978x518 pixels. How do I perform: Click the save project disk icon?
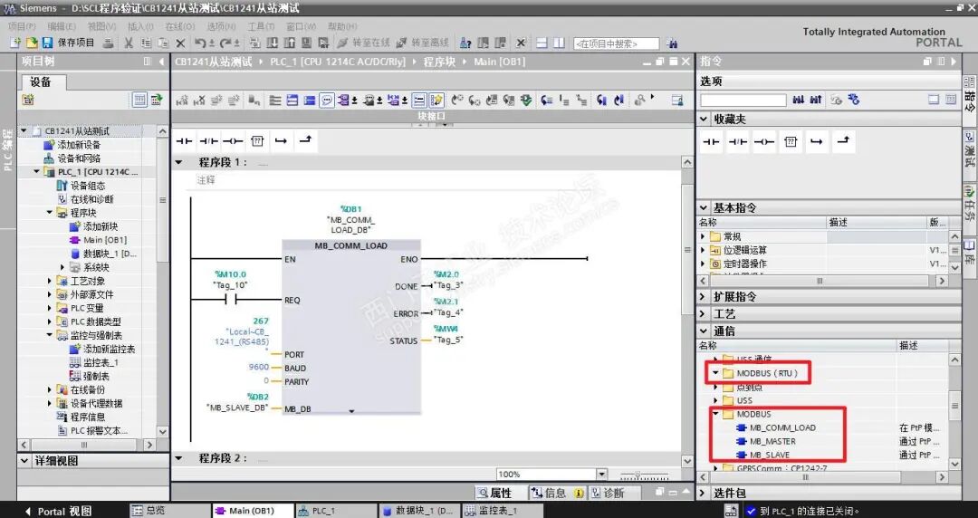[x=47, y=43]
